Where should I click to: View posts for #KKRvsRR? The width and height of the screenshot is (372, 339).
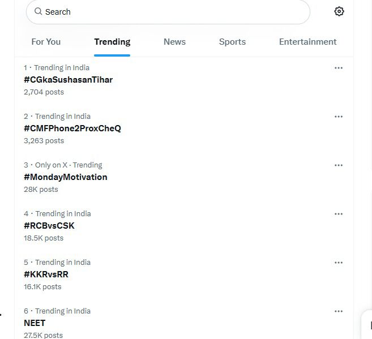[46, 274]
